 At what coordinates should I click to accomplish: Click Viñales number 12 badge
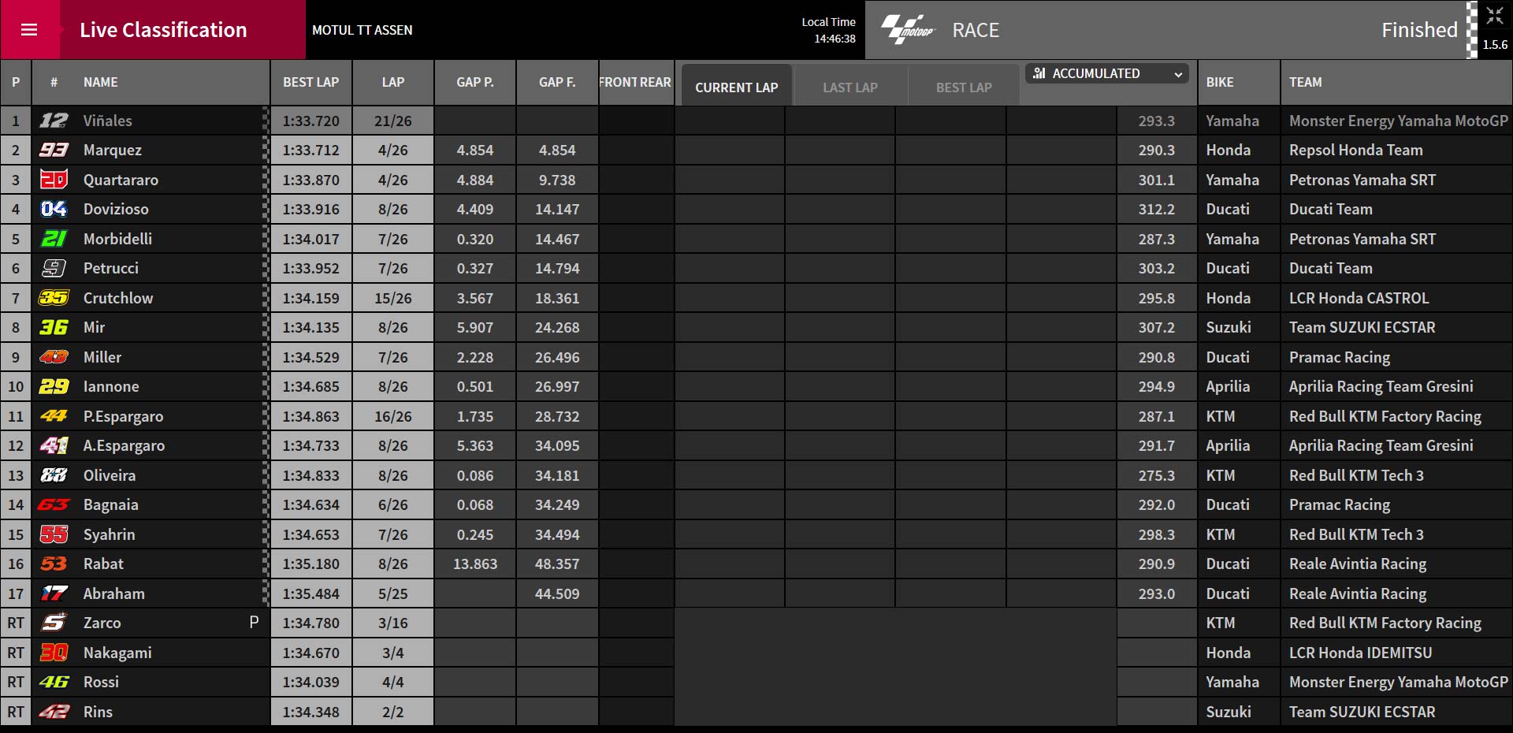(x=54, y=121)
